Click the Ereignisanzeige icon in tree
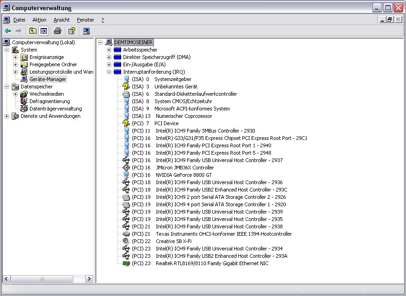This screenshot has height=296, width=406. (x=24, y=57)
